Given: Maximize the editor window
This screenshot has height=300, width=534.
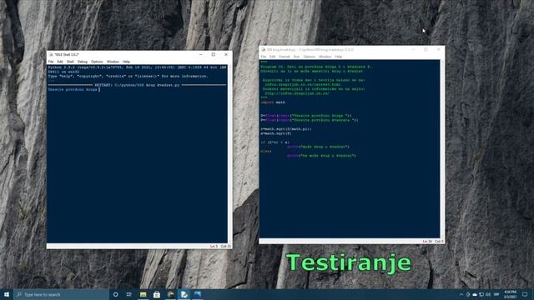Looking at the screenshot, I should pyautogui.click(x=426, y=50).
